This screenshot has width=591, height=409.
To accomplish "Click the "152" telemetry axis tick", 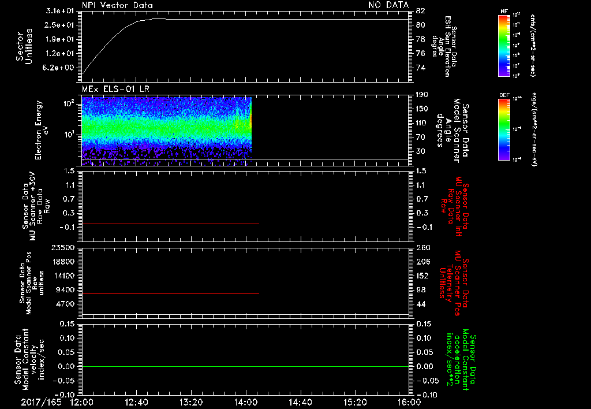I will point(422,276).
